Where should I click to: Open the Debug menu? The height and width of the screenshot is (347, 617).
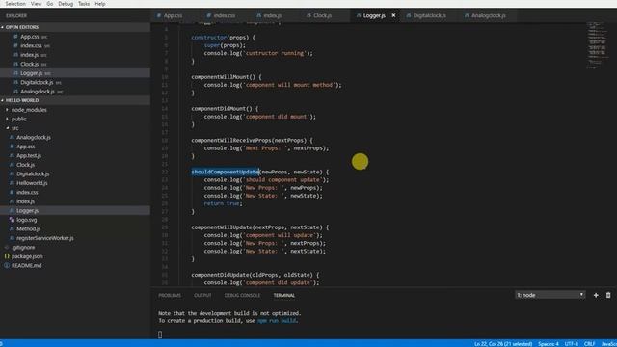click(x=66, y=4)
